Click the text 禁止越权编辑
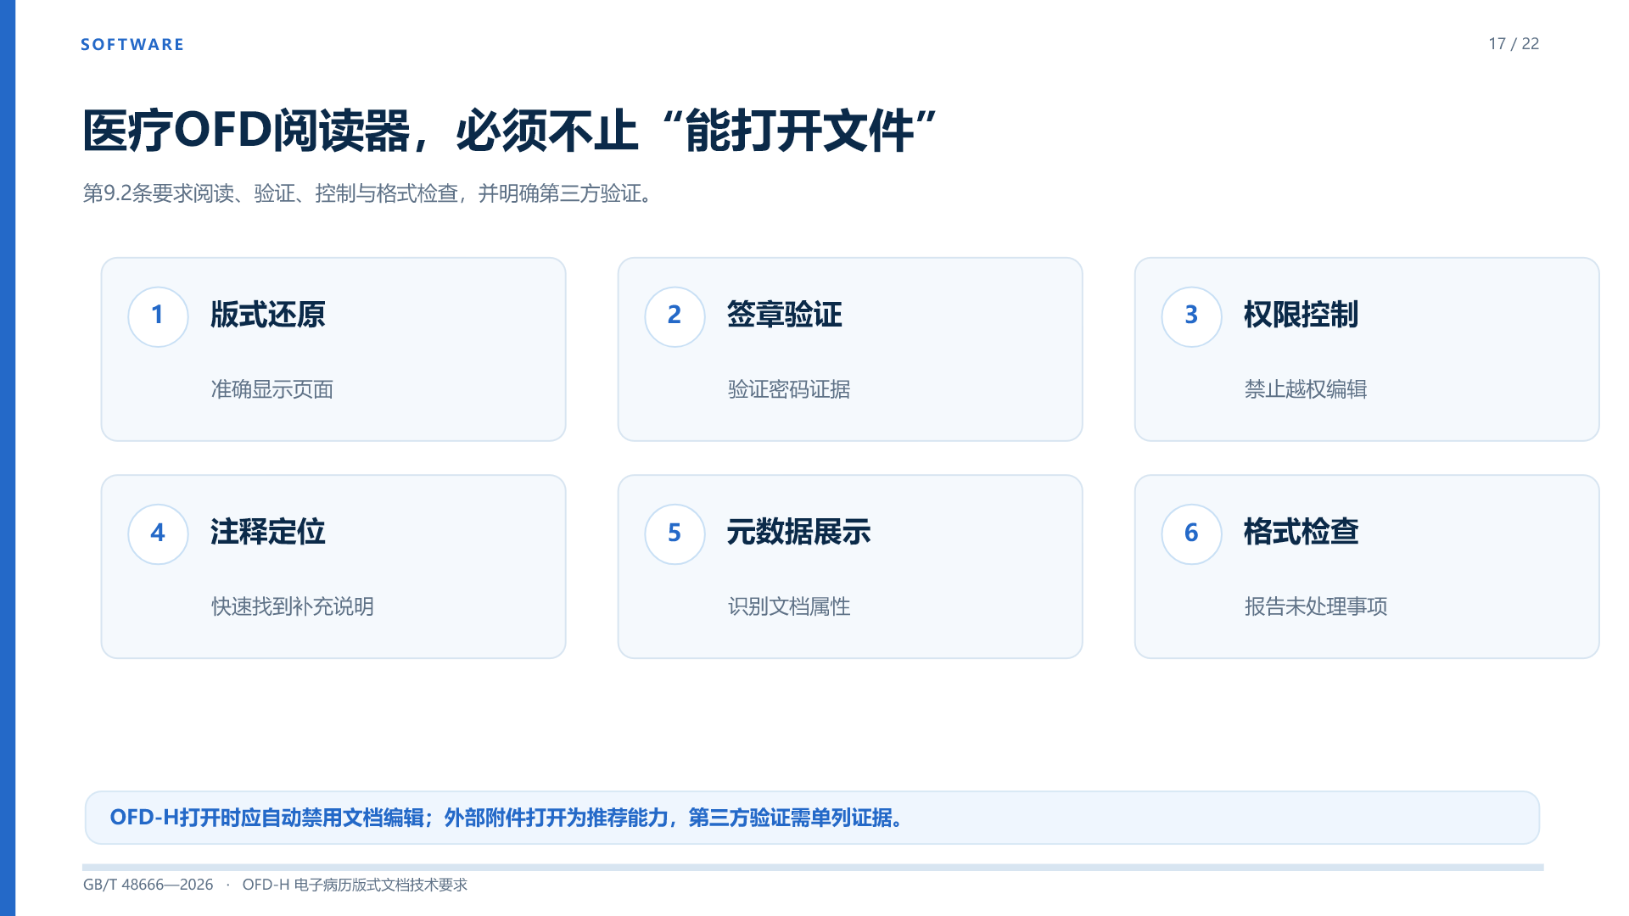This screenshot has width=1629, height=916. [x=1306, y=389]
